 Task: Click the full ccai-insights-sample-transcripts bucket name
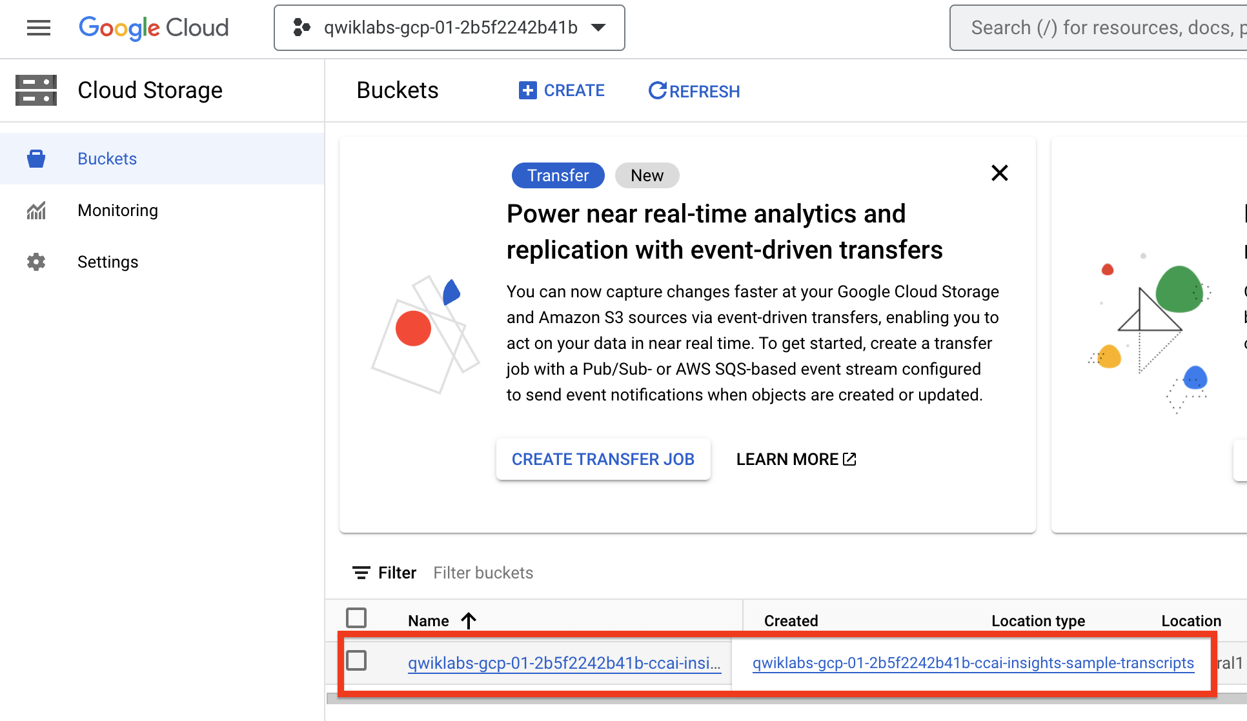click(973, 663)
